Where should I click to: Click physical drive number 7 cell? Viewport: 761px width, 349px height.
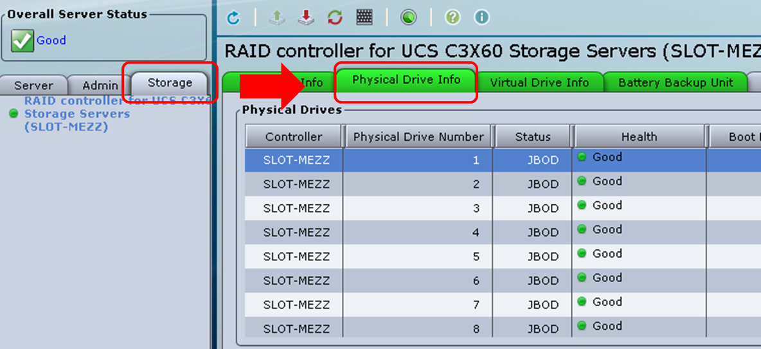tap(418, 305)
